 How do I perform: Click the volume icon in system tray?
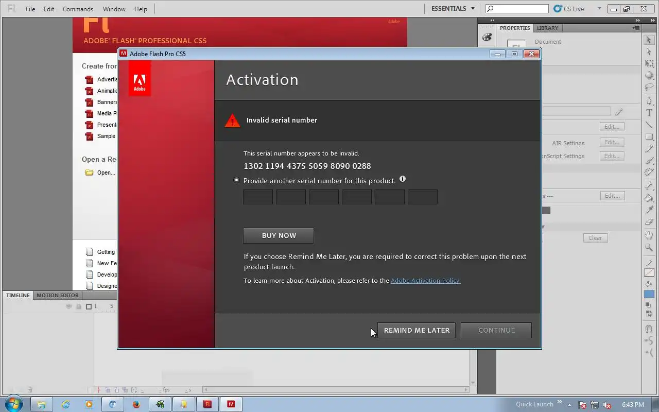608,405
